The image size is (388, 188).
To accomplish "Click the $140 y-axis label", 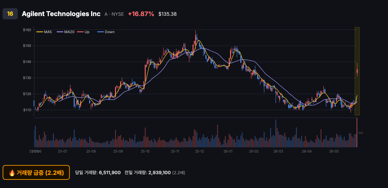I will coord(27,62).
